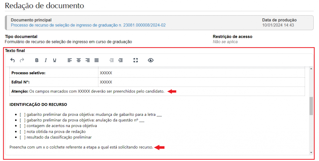This screenshot has height=161, width=319.
Task: Click the bracket before 'contagem de acertos'
Action: point(22,126)
